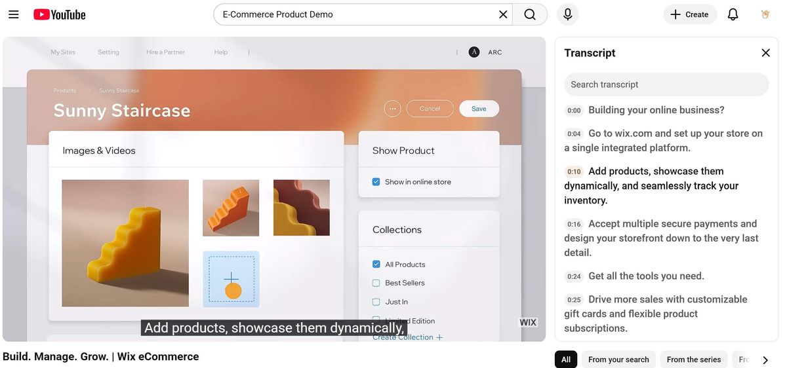787x368 pixels.
Task: Close the Transcript panel
Action: click(x=765, y=52)
